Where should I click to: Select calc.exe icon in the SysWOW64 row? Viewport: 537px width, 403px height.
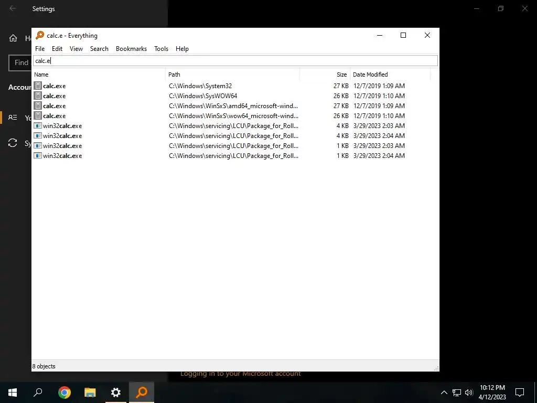click(x=38, y=96)
